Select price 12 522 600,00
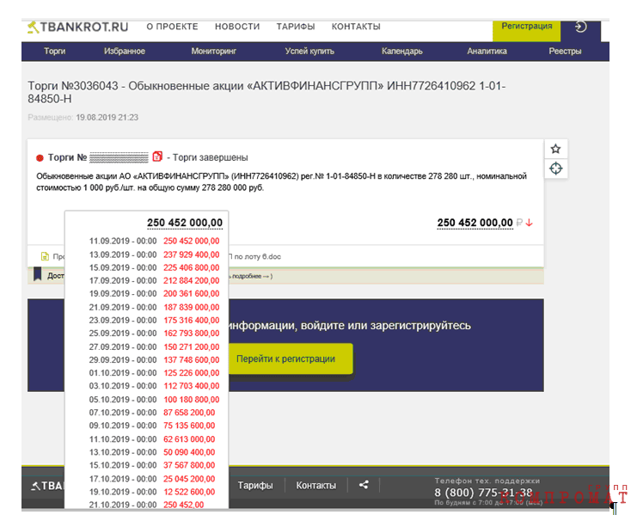The image size is (637, 521). 189,492
